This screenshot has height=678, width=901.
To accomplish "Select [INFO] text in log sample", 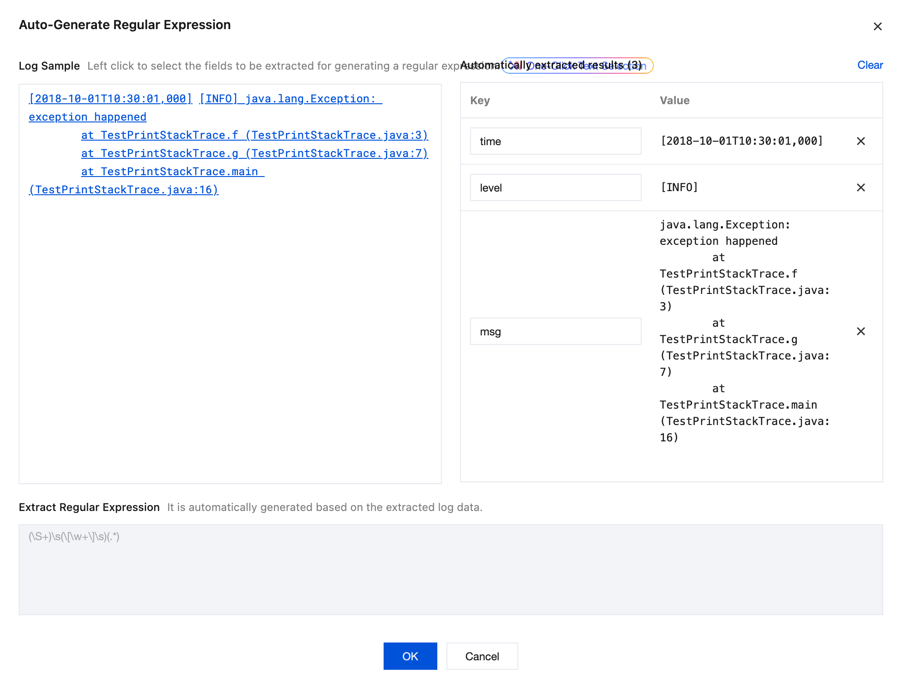I will click(x=218, y=99).
